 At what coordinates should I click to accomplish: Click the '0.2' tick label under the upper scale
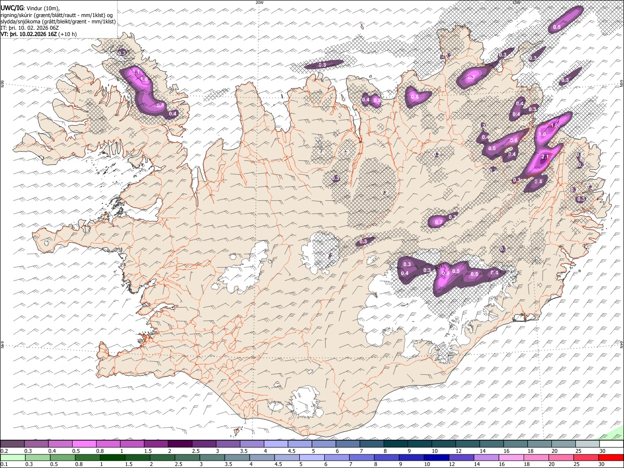point(4,451)
